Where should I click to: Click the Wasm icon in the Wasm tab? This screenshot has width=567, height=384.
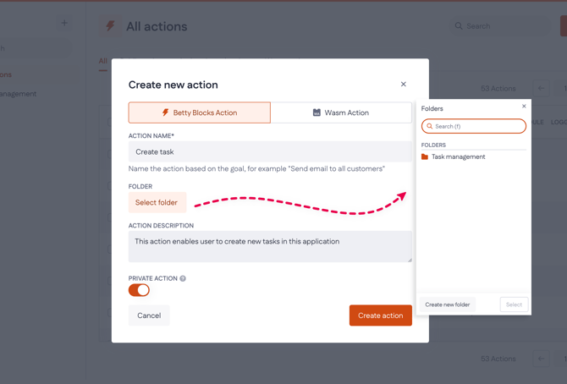coord(317,112)
